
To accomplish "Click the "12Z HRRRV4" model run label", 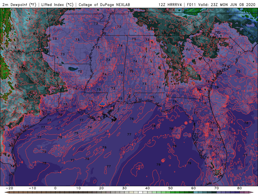I will click(170, 5).
